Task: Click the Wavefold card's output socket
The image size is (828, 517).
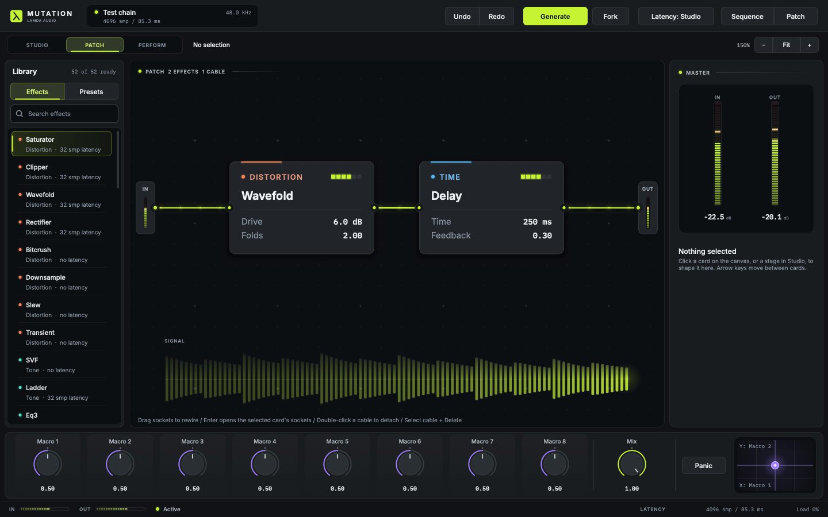Action: click(x=374, y=208)
